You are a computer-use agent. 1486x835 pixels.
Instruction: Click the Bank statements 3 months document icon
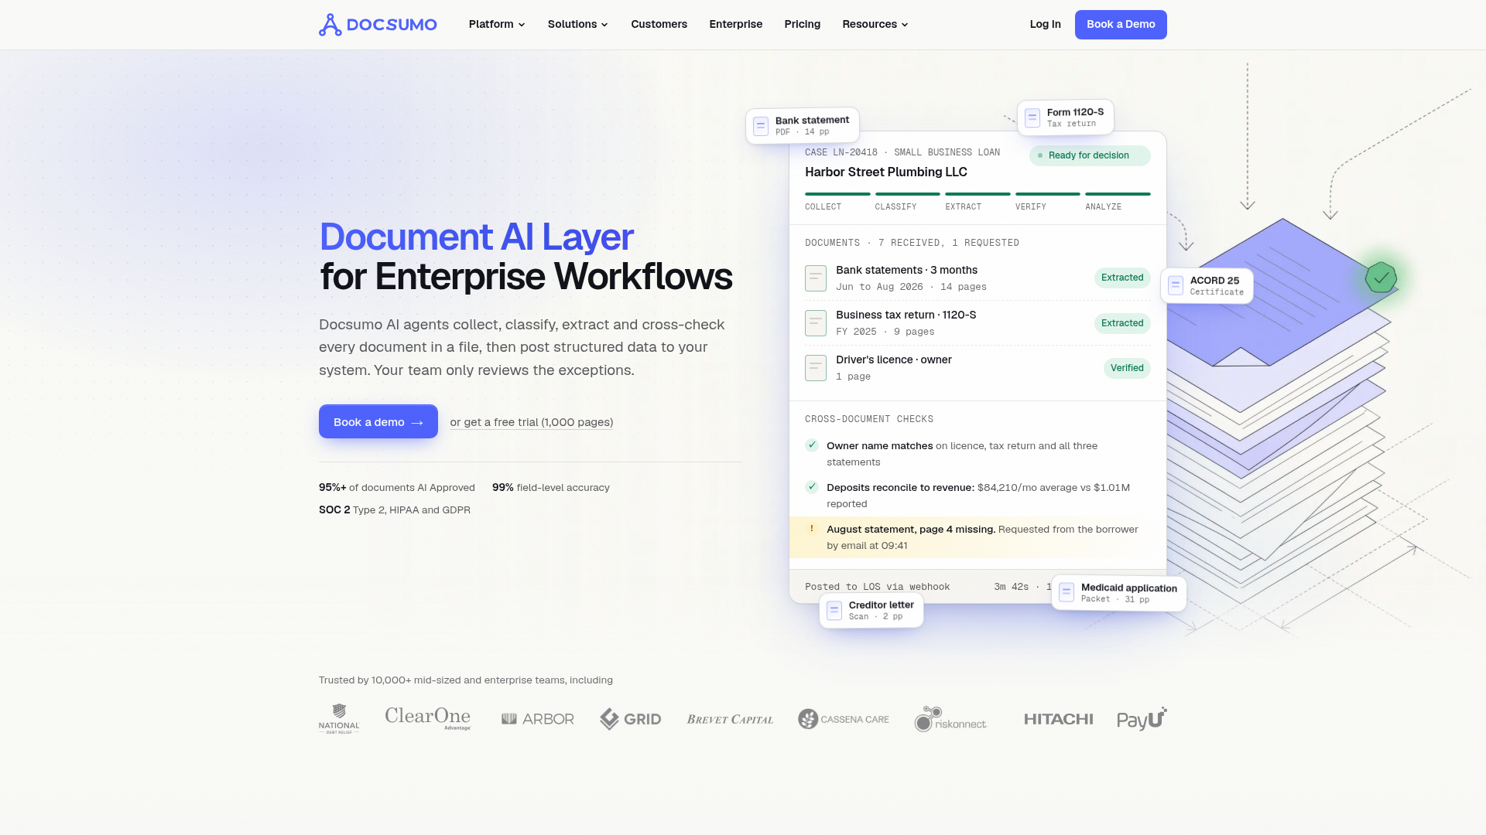pos(816,278)
